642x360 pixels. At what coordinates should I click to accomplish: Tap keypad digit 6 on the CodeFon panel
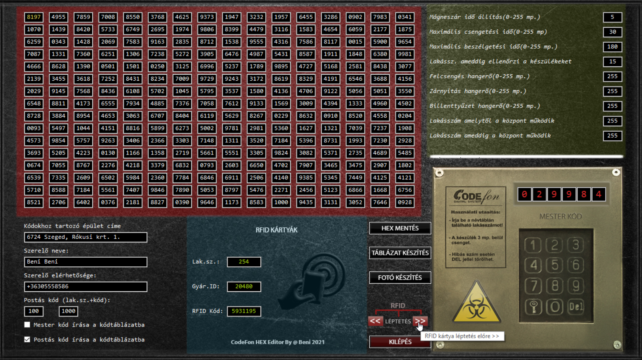point(576,265)
